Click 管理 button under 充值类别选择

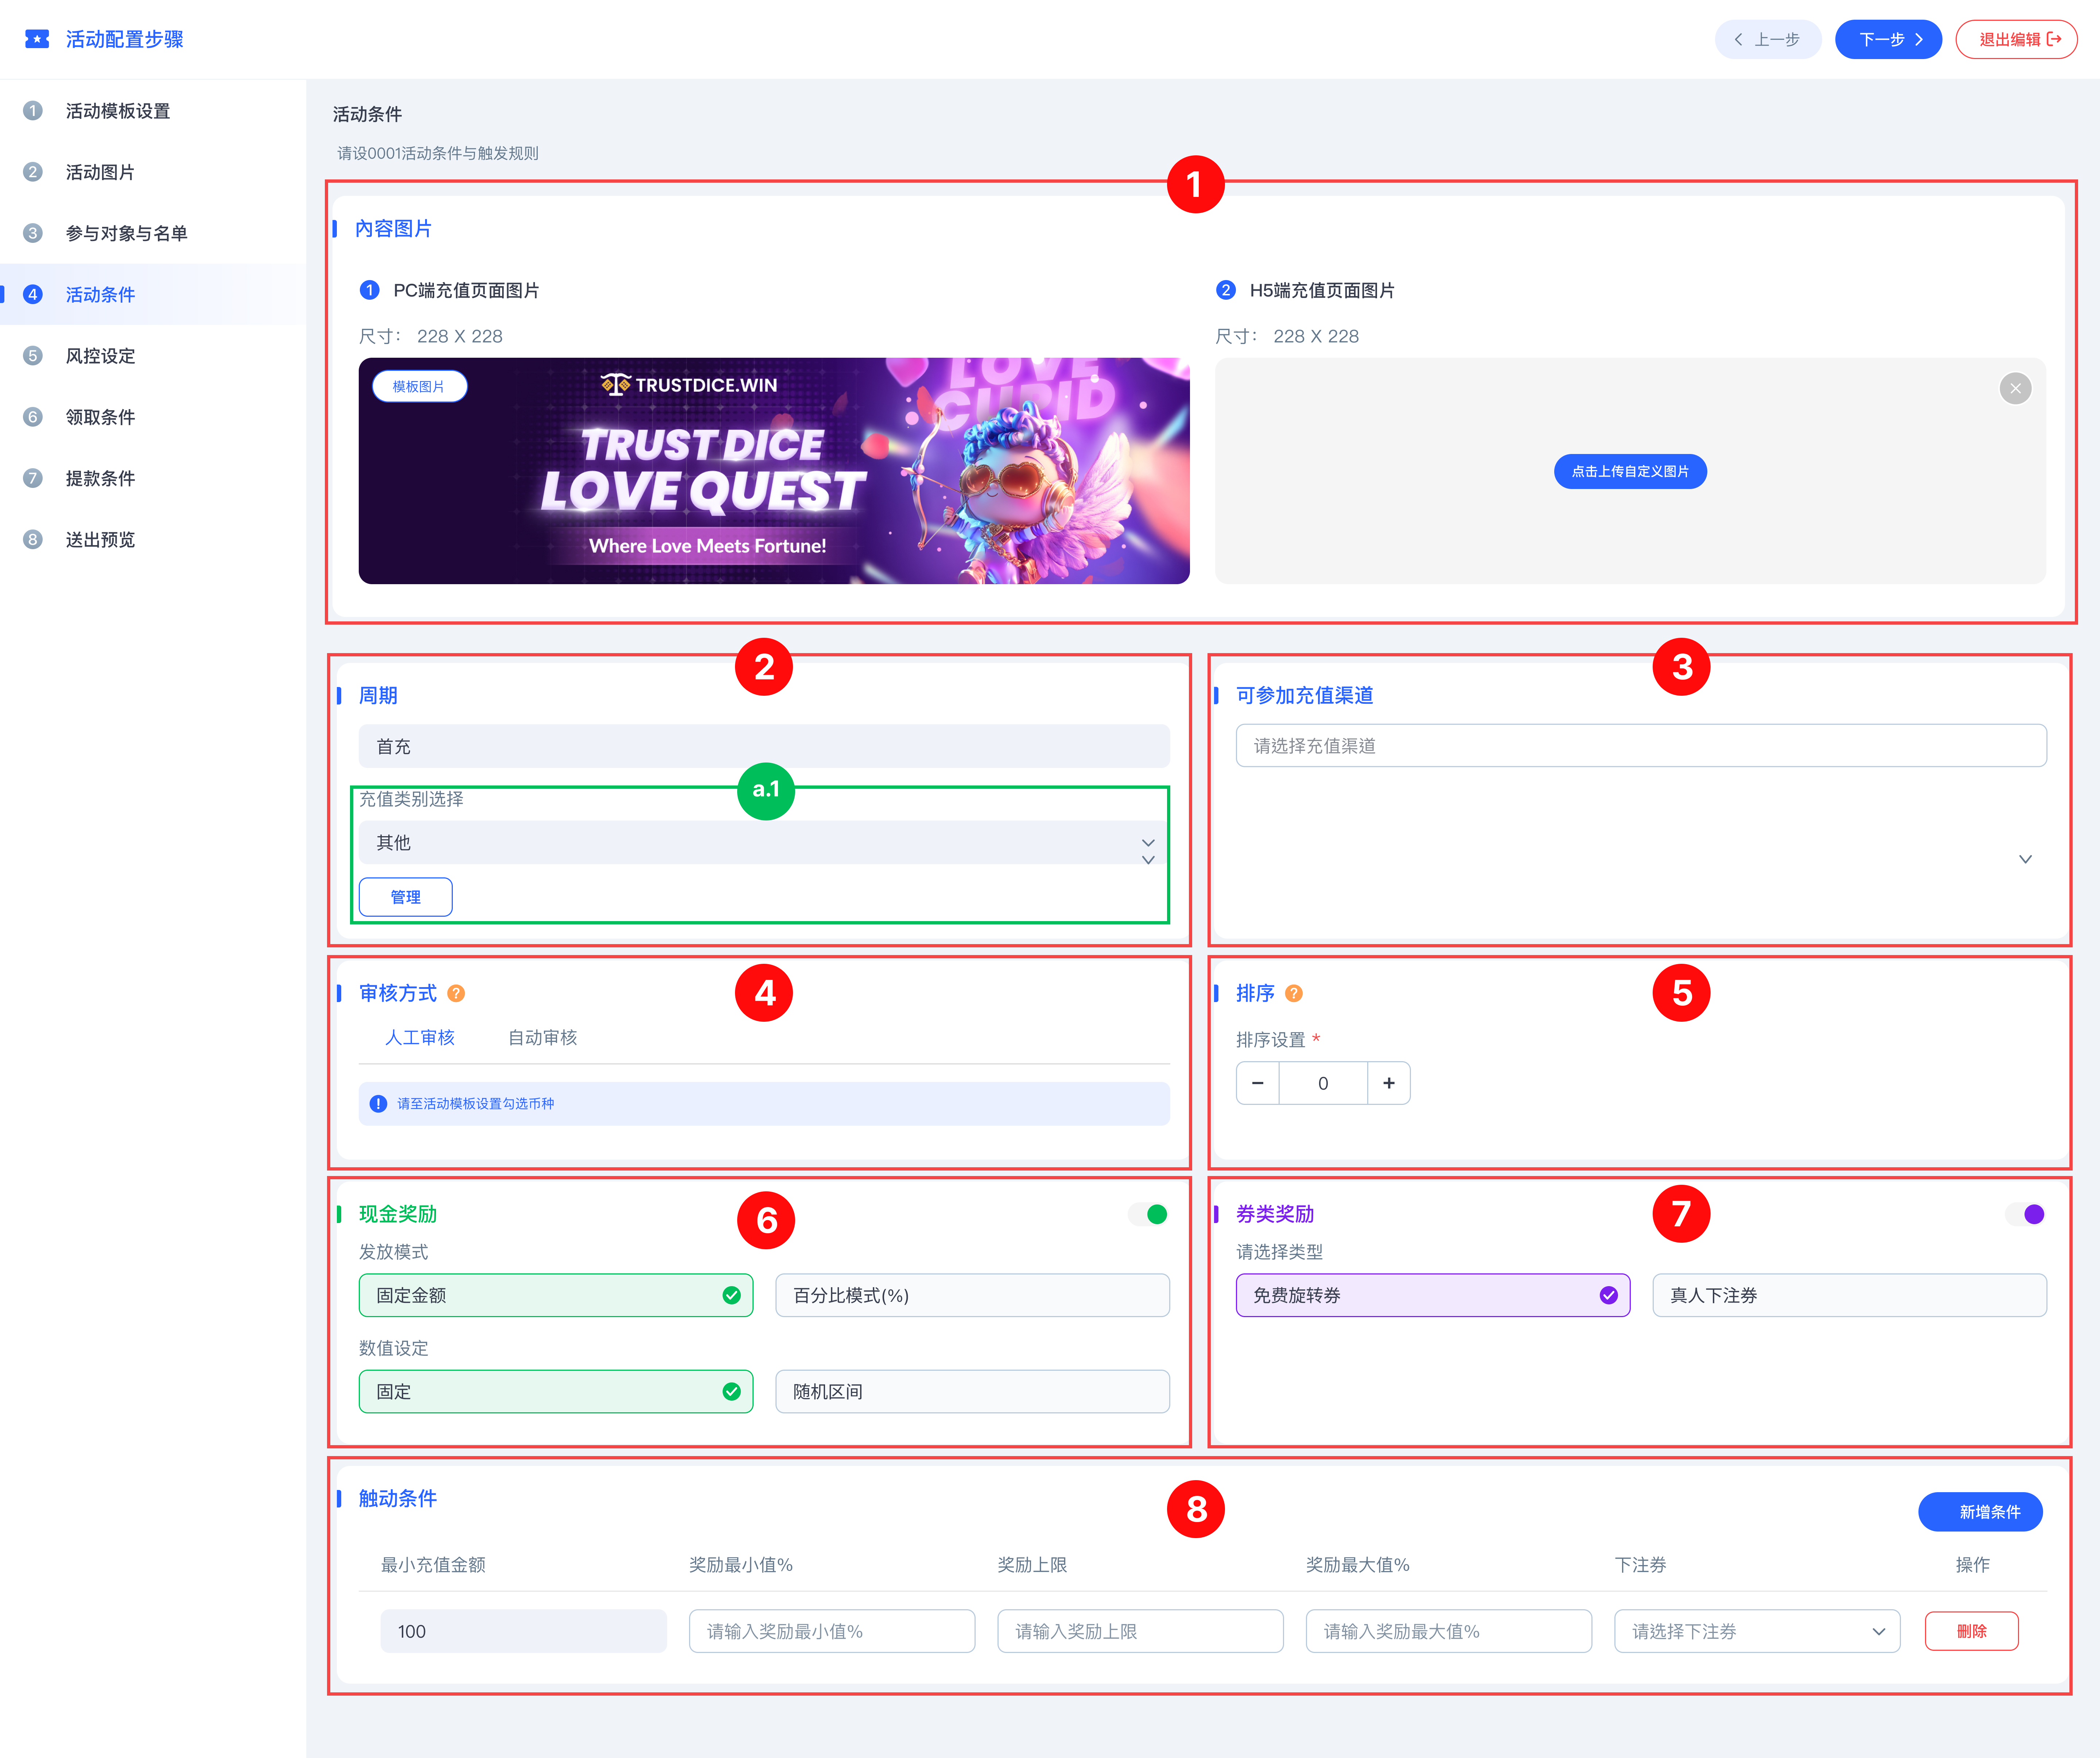click(406, 897)
